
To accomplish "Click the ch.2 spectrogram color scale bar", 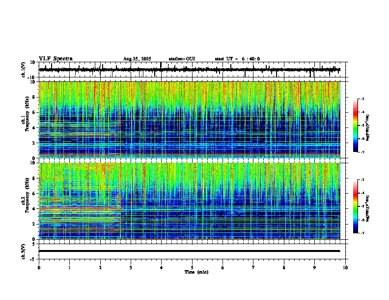I will [355, 206].
